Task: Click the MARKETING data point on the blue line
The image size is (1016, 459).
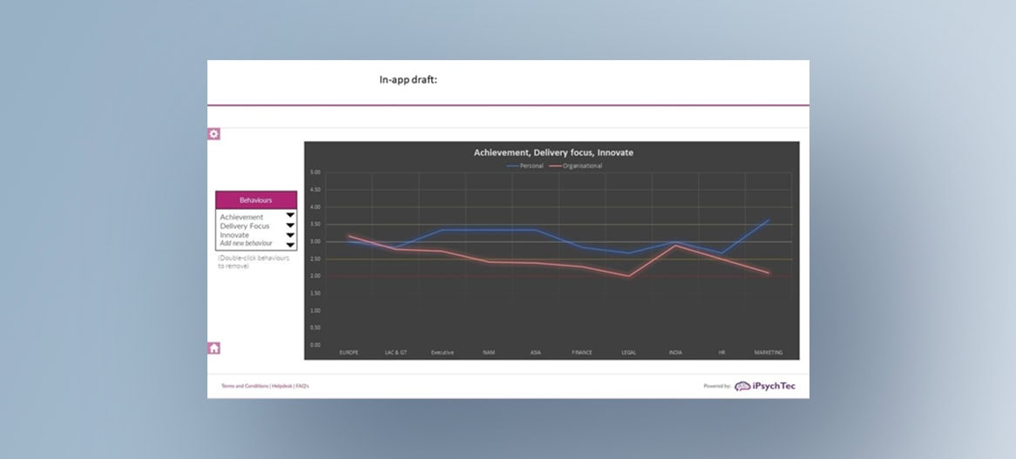Action: (x=768, y=219)
